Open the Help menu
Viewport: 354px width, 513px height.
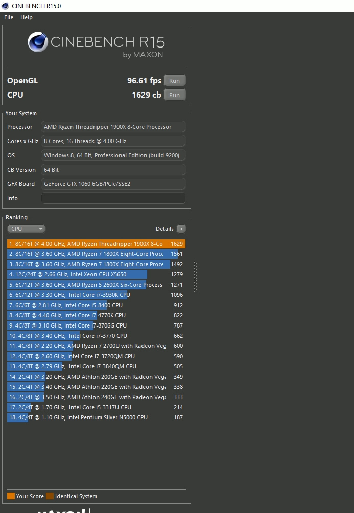(x=27, y=17)
